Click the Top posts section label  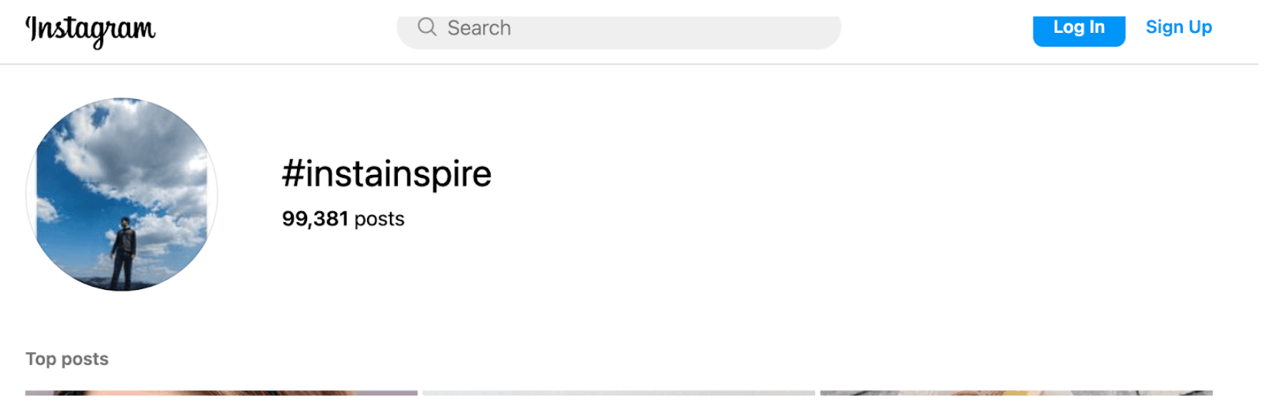click(x=67, y=358)
